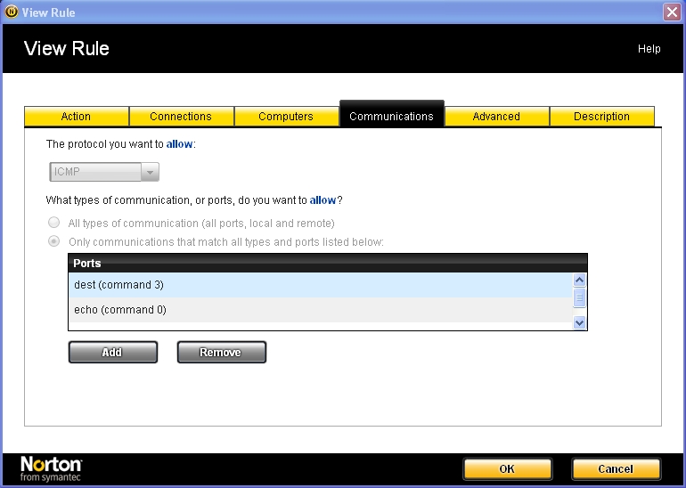Click the Remove button
The height and width of the screenshot is (488, 686).
coord(221,352)
